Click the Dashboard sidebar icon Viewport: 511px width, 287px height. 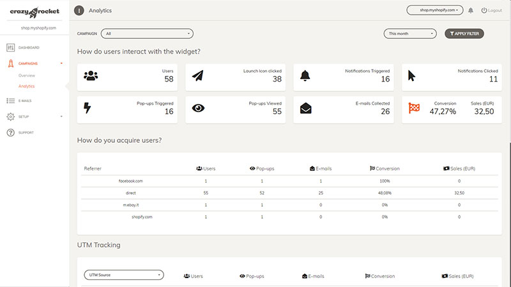point(10,48)
